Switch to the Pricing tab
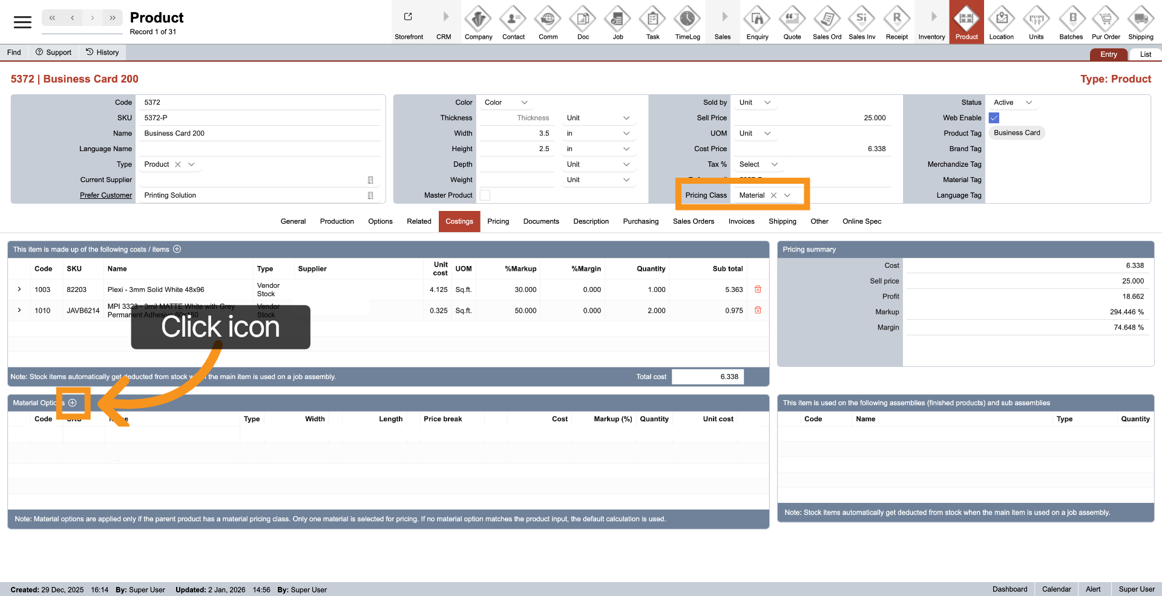 497,221
